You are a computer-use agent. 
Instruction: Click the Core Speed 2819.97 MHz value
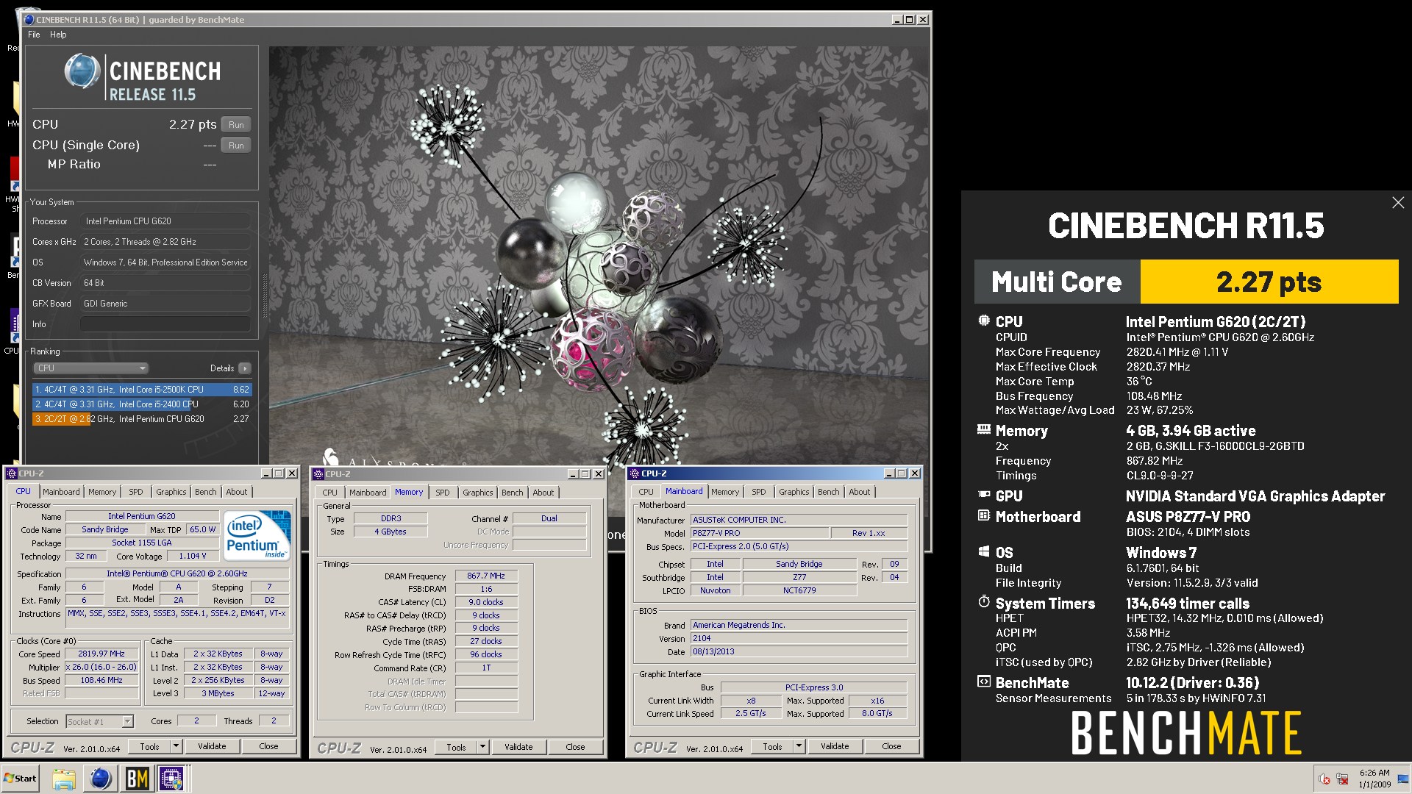pos(101,654)
